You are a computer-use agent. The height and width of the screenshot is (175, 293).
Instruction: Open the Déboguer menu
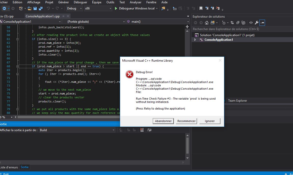click(x=80, y=2)
